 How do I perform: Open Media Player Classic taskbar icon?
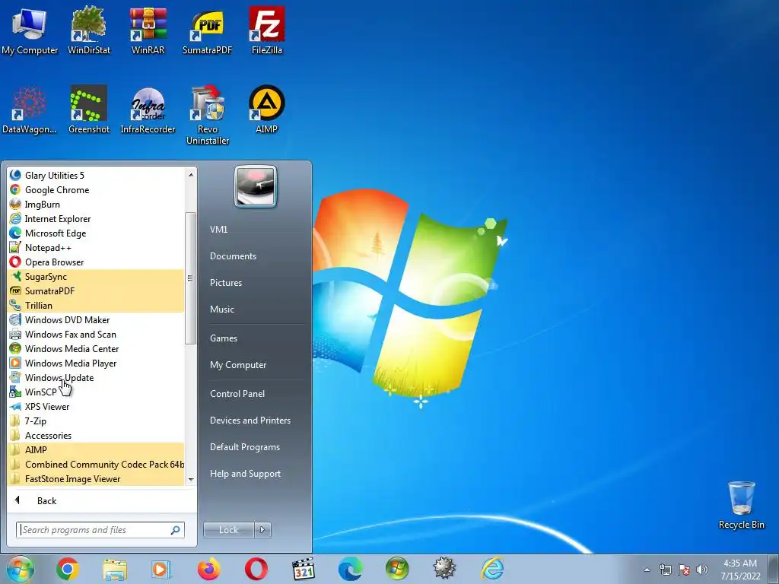pyautogui.click(x=303, y=569)
